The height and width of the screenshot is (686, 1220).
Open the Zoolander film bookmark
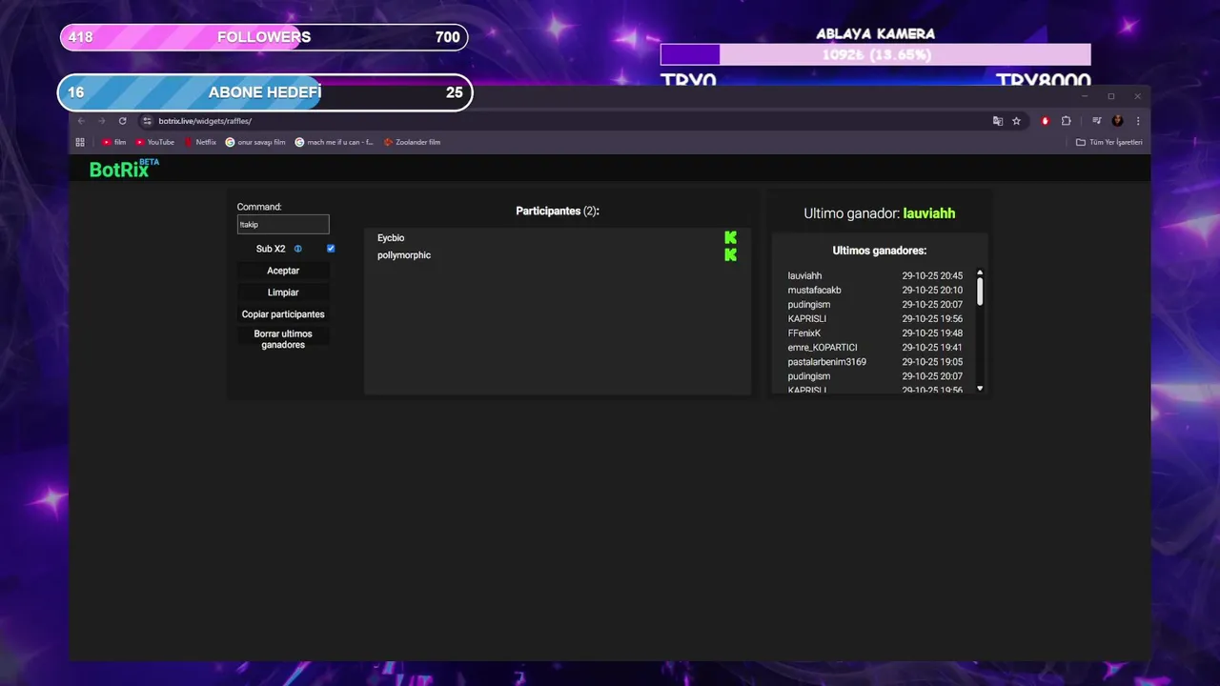(412, 142)
